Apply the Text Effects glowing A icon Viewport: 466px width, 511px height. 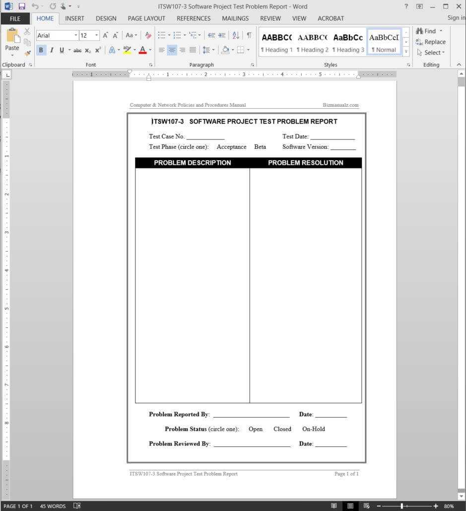tap(112, 50)
